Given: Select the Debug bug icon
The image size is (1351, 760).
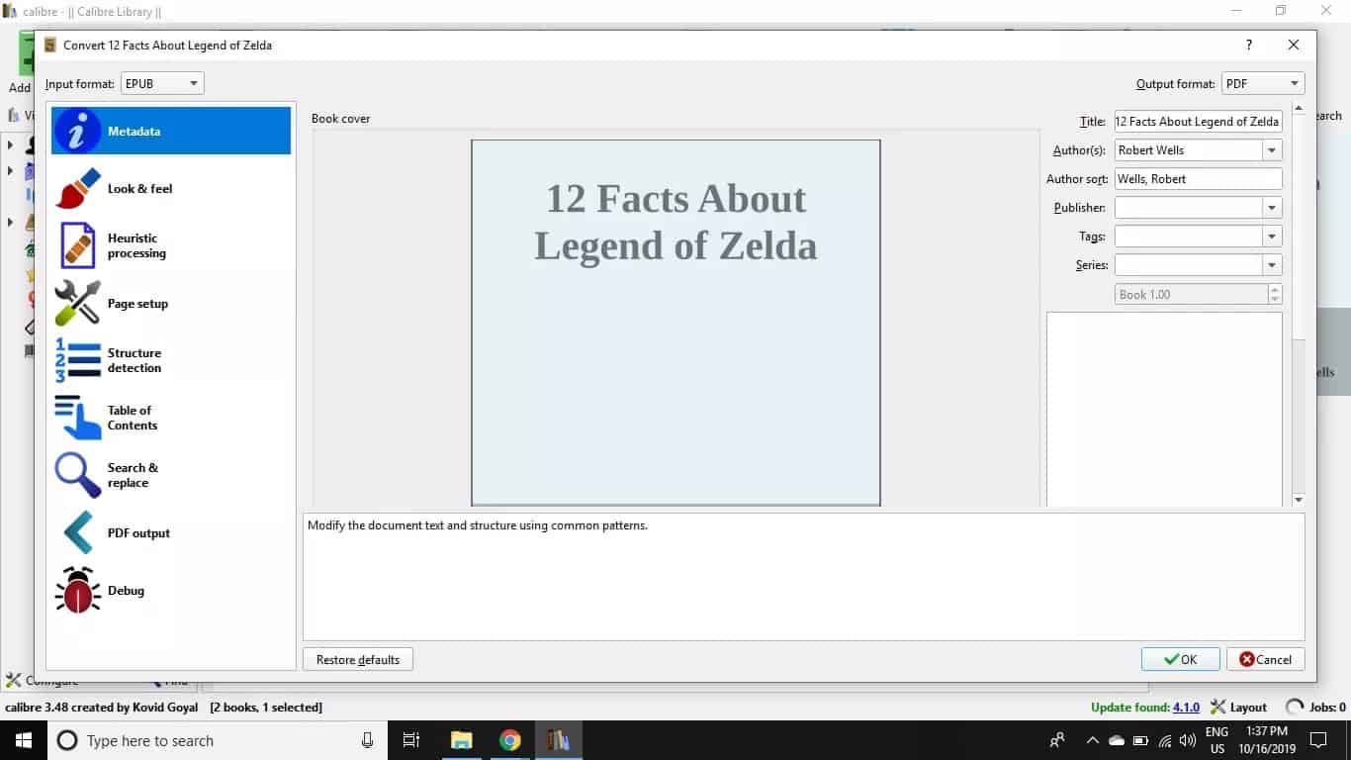Looking at the screenshot, I should [77, 590].
